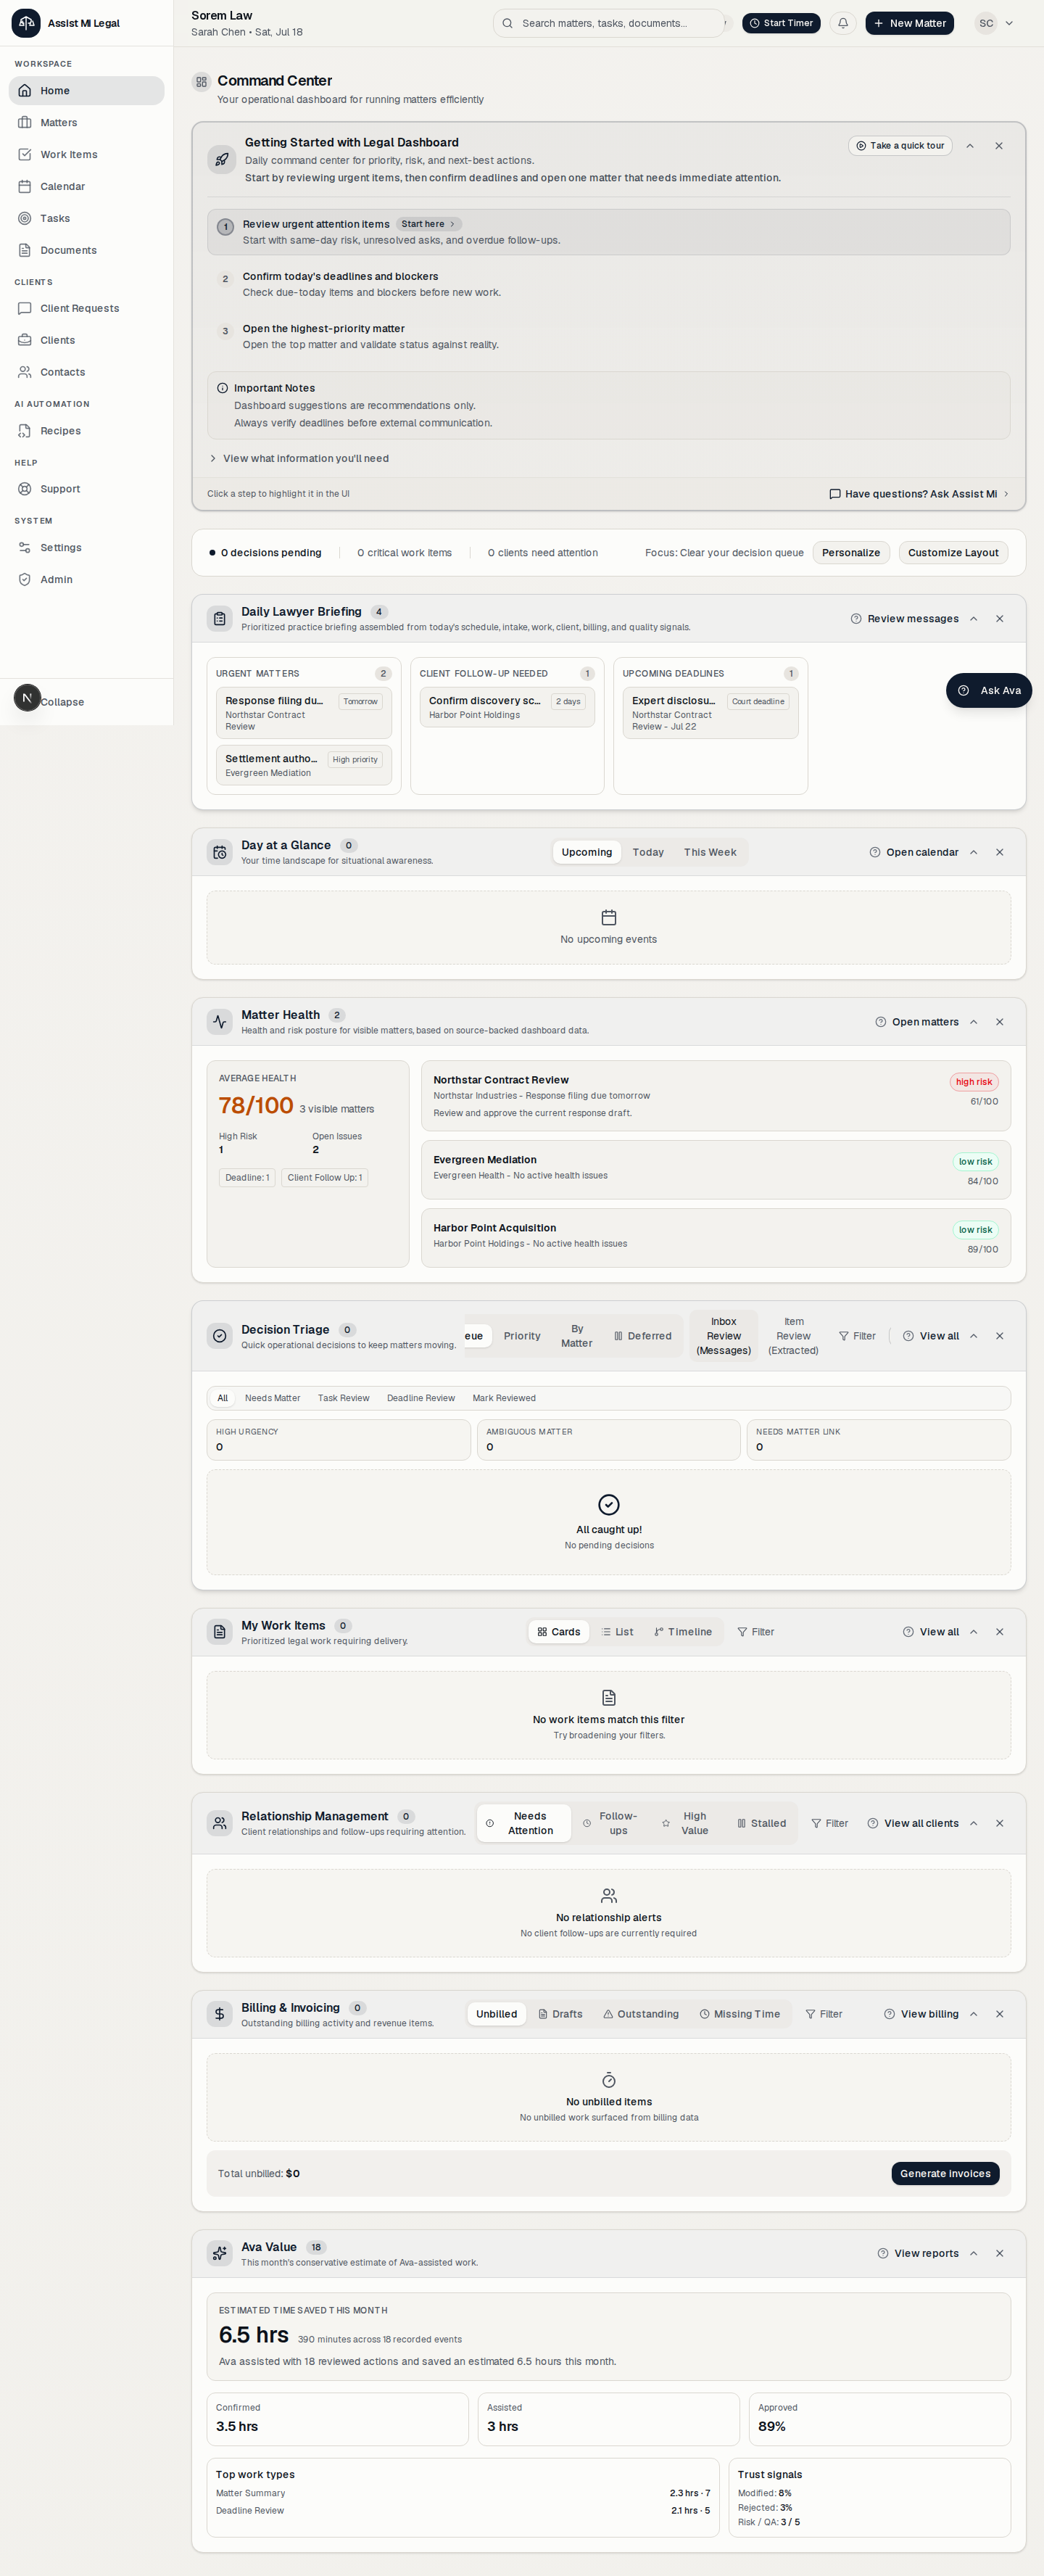Image resolution: width=1044 pixels, height=2576 pixels.
Task: Open the Admin shield icon item
Action: [x=86, y=580]
